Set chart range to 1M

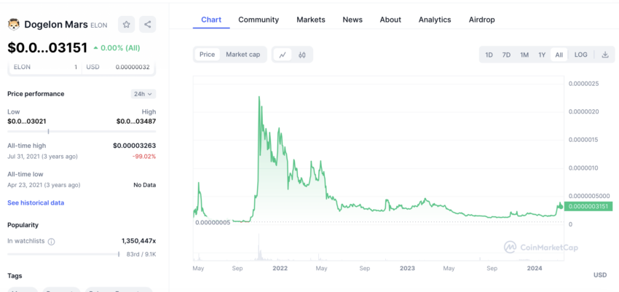click(x=524, y=55)
